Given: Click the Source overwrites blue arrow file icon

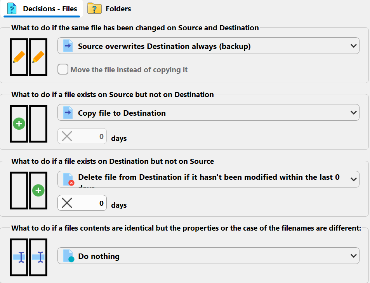Looking at the screenshot, I should [68, 46].
